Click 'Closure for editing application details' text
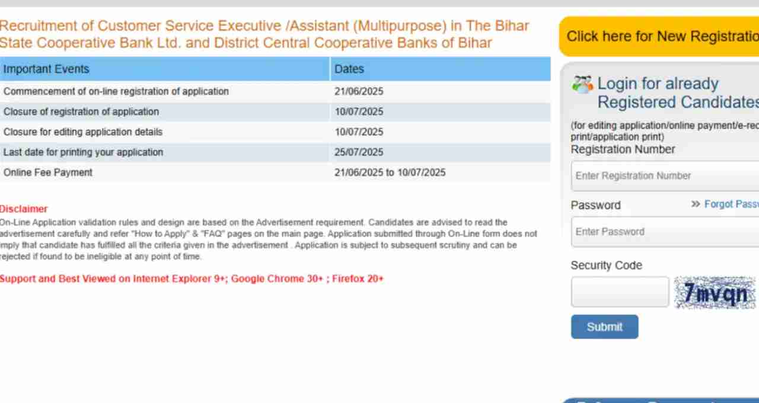This screenshot has height=403, width=759. point(83,132)
